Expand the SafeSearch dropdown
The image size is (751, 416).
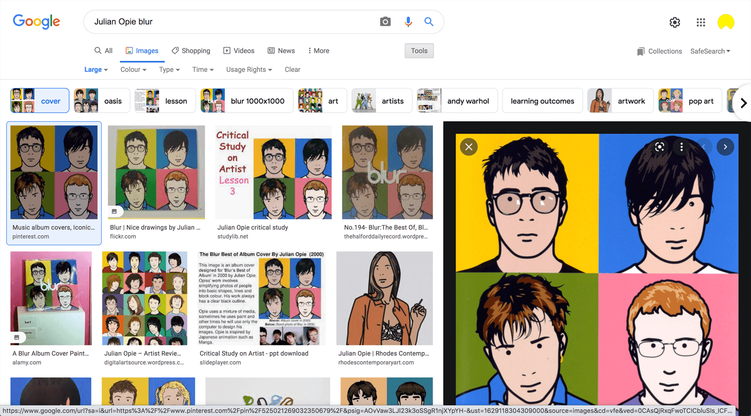point(710,51)
